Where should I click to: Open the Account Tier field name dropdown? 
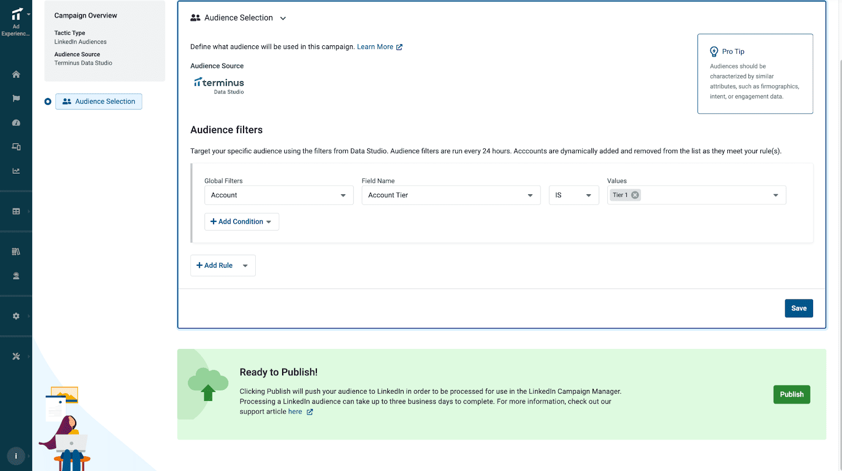point(450,195)
